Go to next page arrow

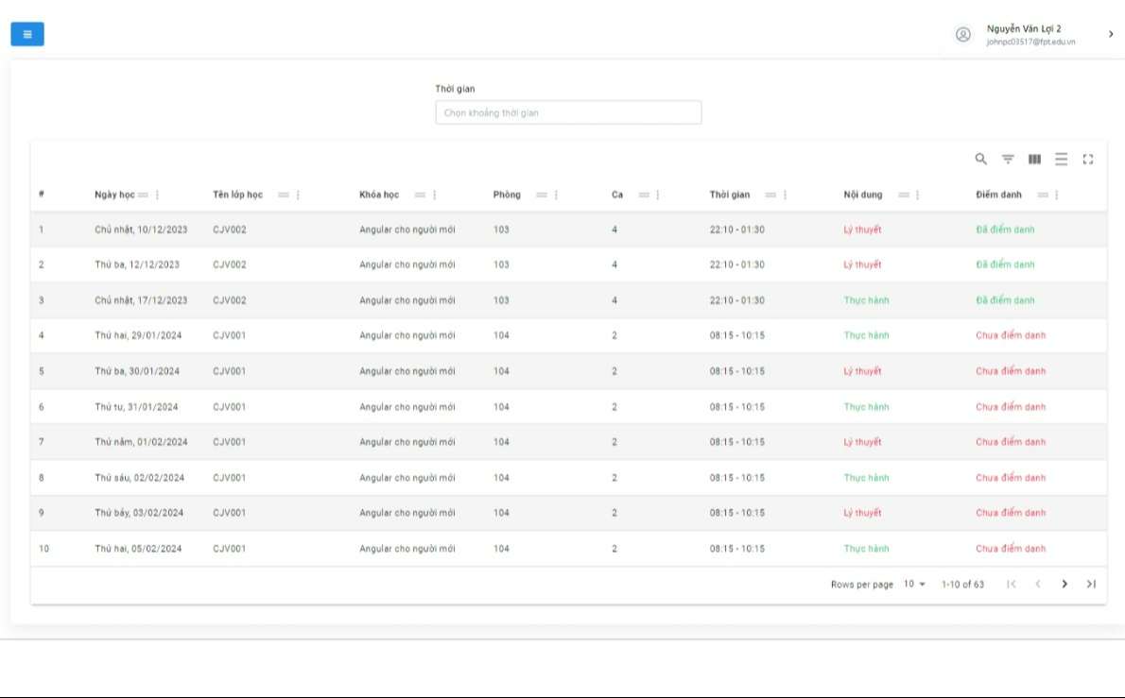[1064, 584]
